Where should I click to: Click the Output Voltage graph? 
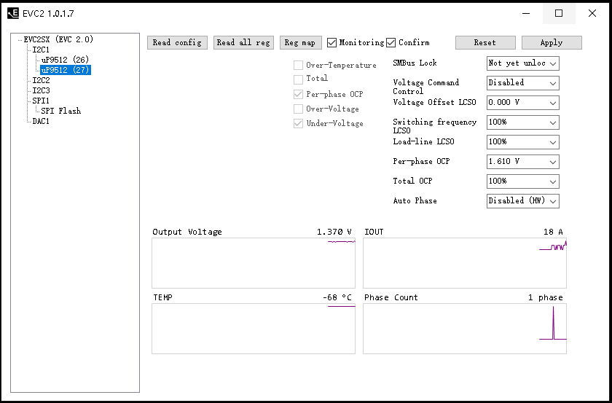253,262
